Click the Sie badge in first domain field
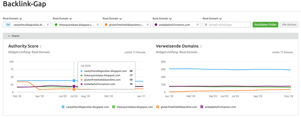301x118 pixels. click(8, 25)
